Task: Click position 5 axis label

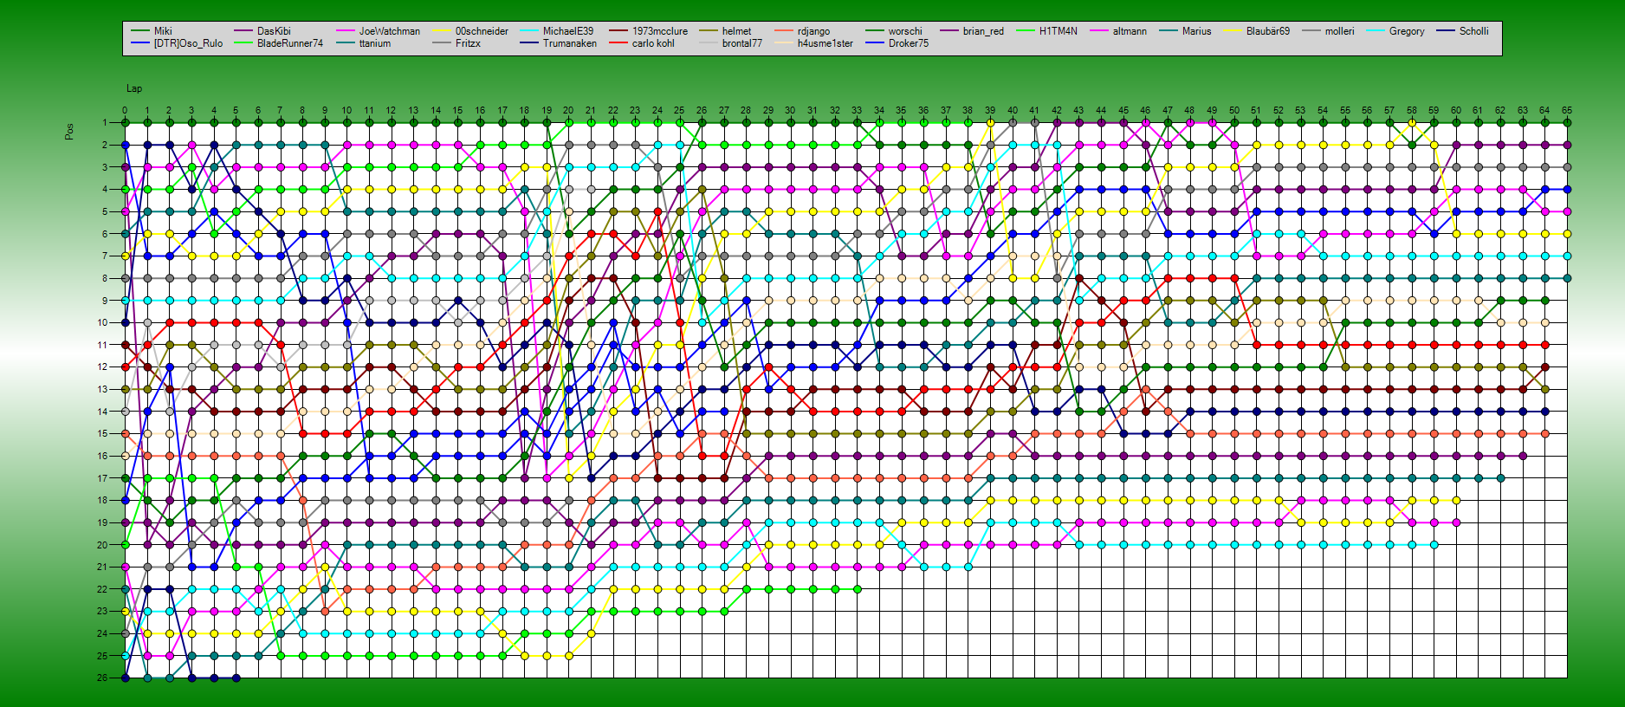Action: pos(105,211)
